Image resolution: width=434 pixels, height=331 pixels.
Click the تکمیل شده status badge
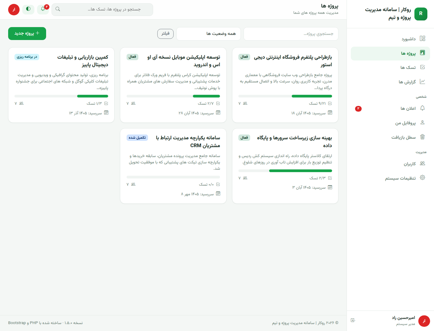(137, 138)
